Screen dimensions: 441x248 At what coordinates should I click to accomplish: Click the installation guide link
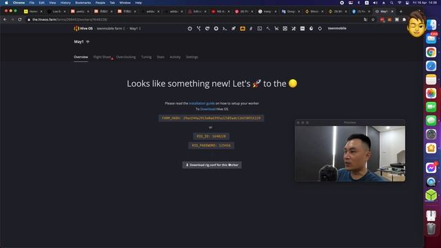click(x=202, y=103)
